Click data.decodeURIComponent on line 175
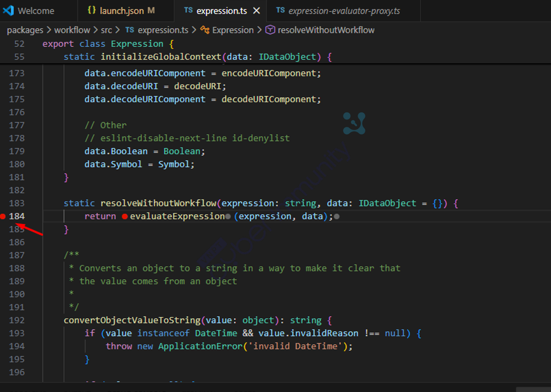 point(145,99)
